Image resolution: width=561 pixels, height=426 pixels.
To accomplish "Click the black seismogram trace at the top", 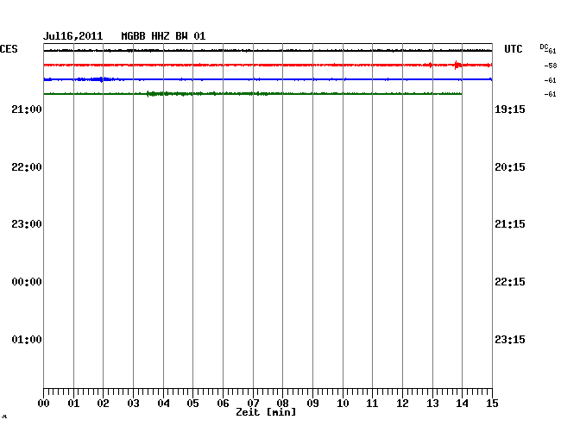I will click(268, 51).
